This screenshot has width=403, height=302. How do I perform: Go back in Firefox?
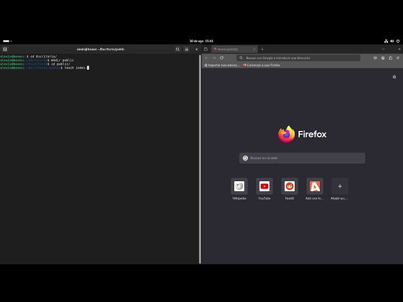tap(207, 58)
